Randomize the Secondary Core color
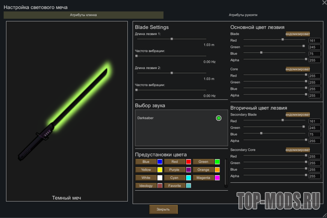This screenshot has height=218, width=327. coord(298,150)
